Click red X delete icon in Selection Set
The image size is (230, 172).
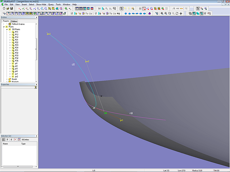tap(15, 140)
